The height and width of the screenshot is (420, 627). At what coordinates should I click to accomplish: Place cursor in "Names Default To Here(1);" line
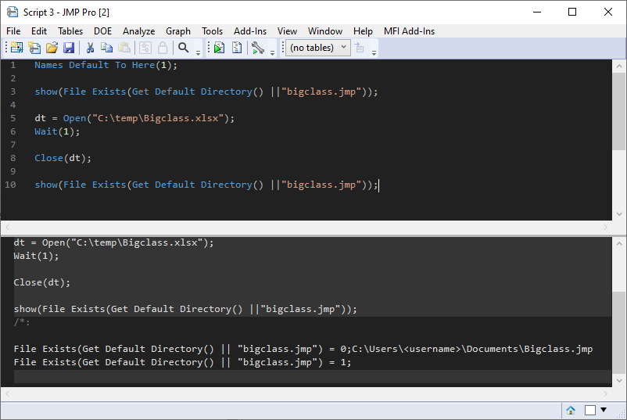(106, 65)
